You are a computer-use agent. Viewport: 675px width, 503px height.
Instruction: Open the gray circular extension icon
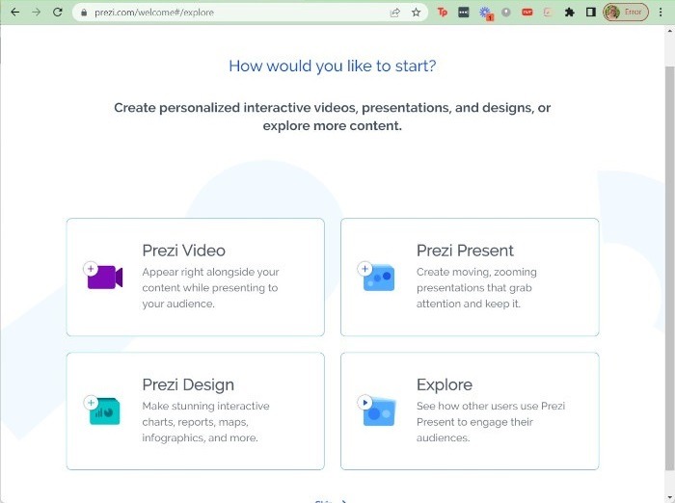506,13
